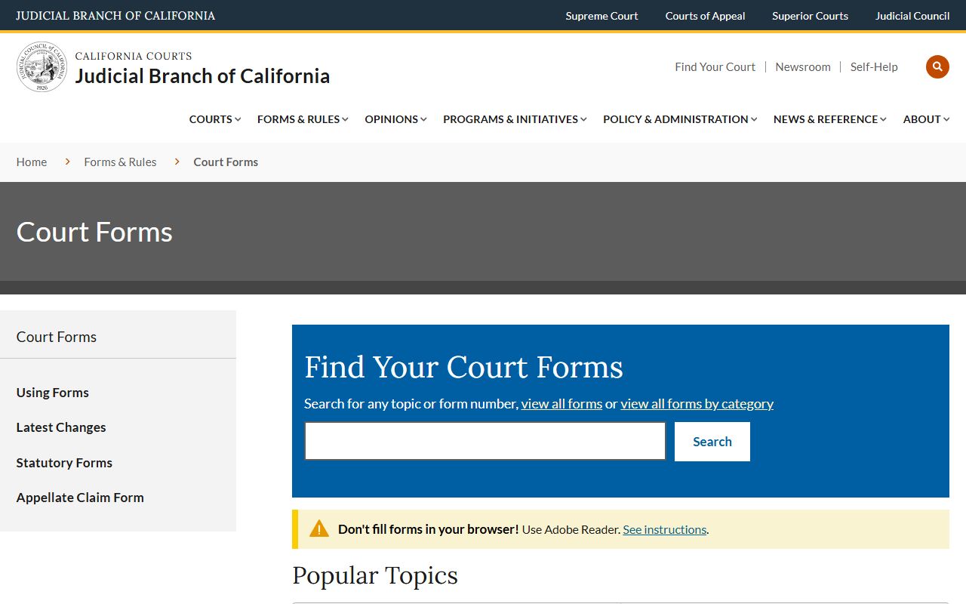Open the Self-Help link

pos(874,67)
